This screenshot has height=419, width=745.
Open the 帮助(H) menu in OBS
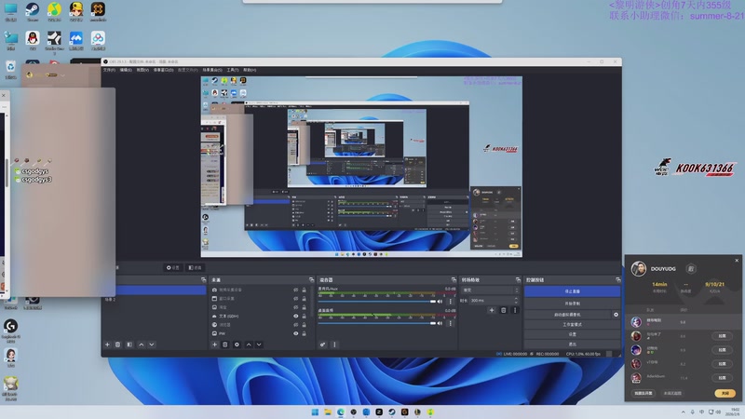pos(250,70)
